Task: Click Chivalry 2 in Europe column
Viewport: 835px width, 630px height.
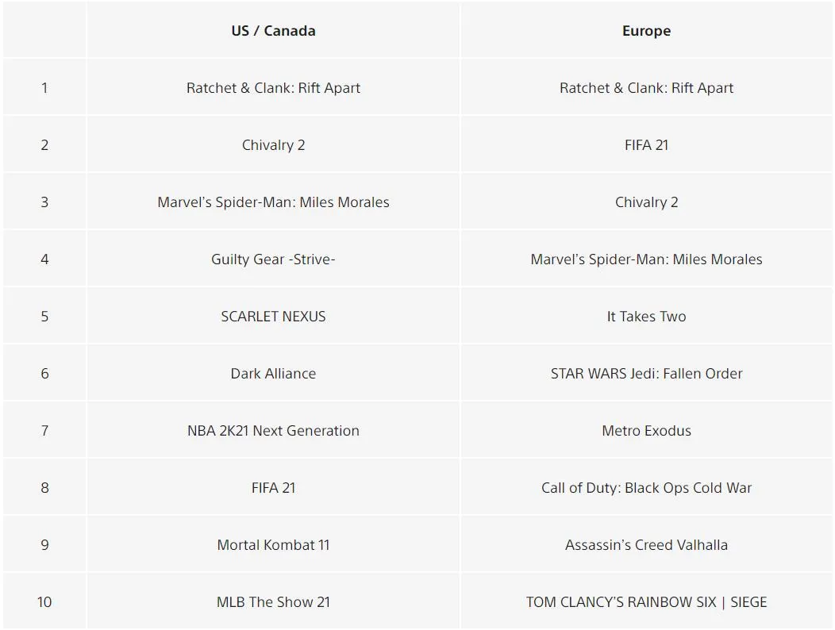Action: (646, 202)
